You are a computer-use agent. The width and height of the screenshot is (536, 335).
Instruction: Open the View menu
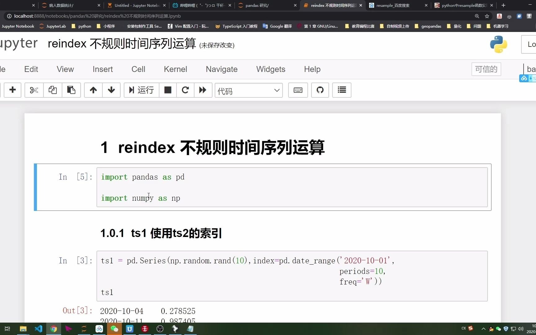click(x=65, y=69)
